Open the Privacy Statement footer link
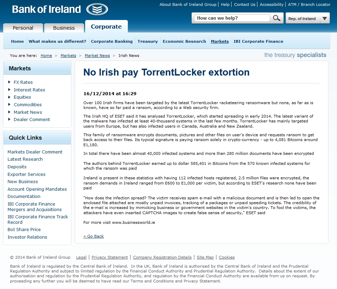337x289 pixels. (x=110, y=257)
